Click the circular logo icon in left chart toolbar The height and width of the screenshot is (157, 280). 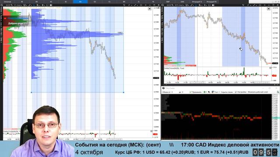[x=2, y=5]
